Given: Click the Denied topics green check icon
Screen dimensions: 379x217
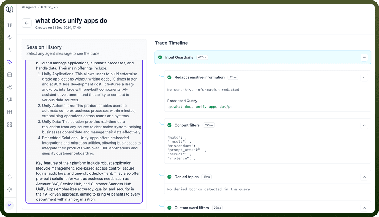Looking at the screenshot, I should (169, 177).
